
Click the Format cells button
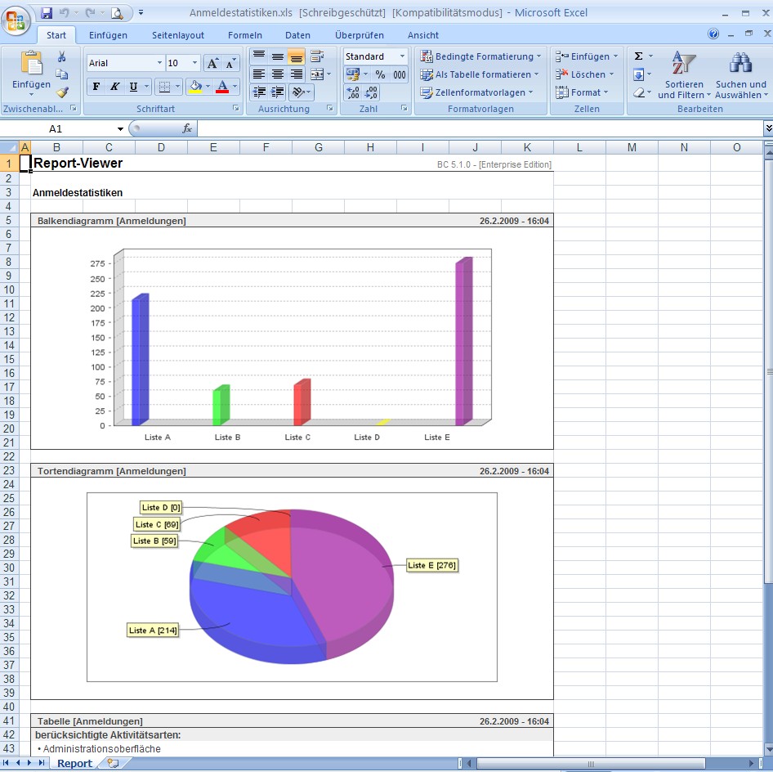pos(582,92)
